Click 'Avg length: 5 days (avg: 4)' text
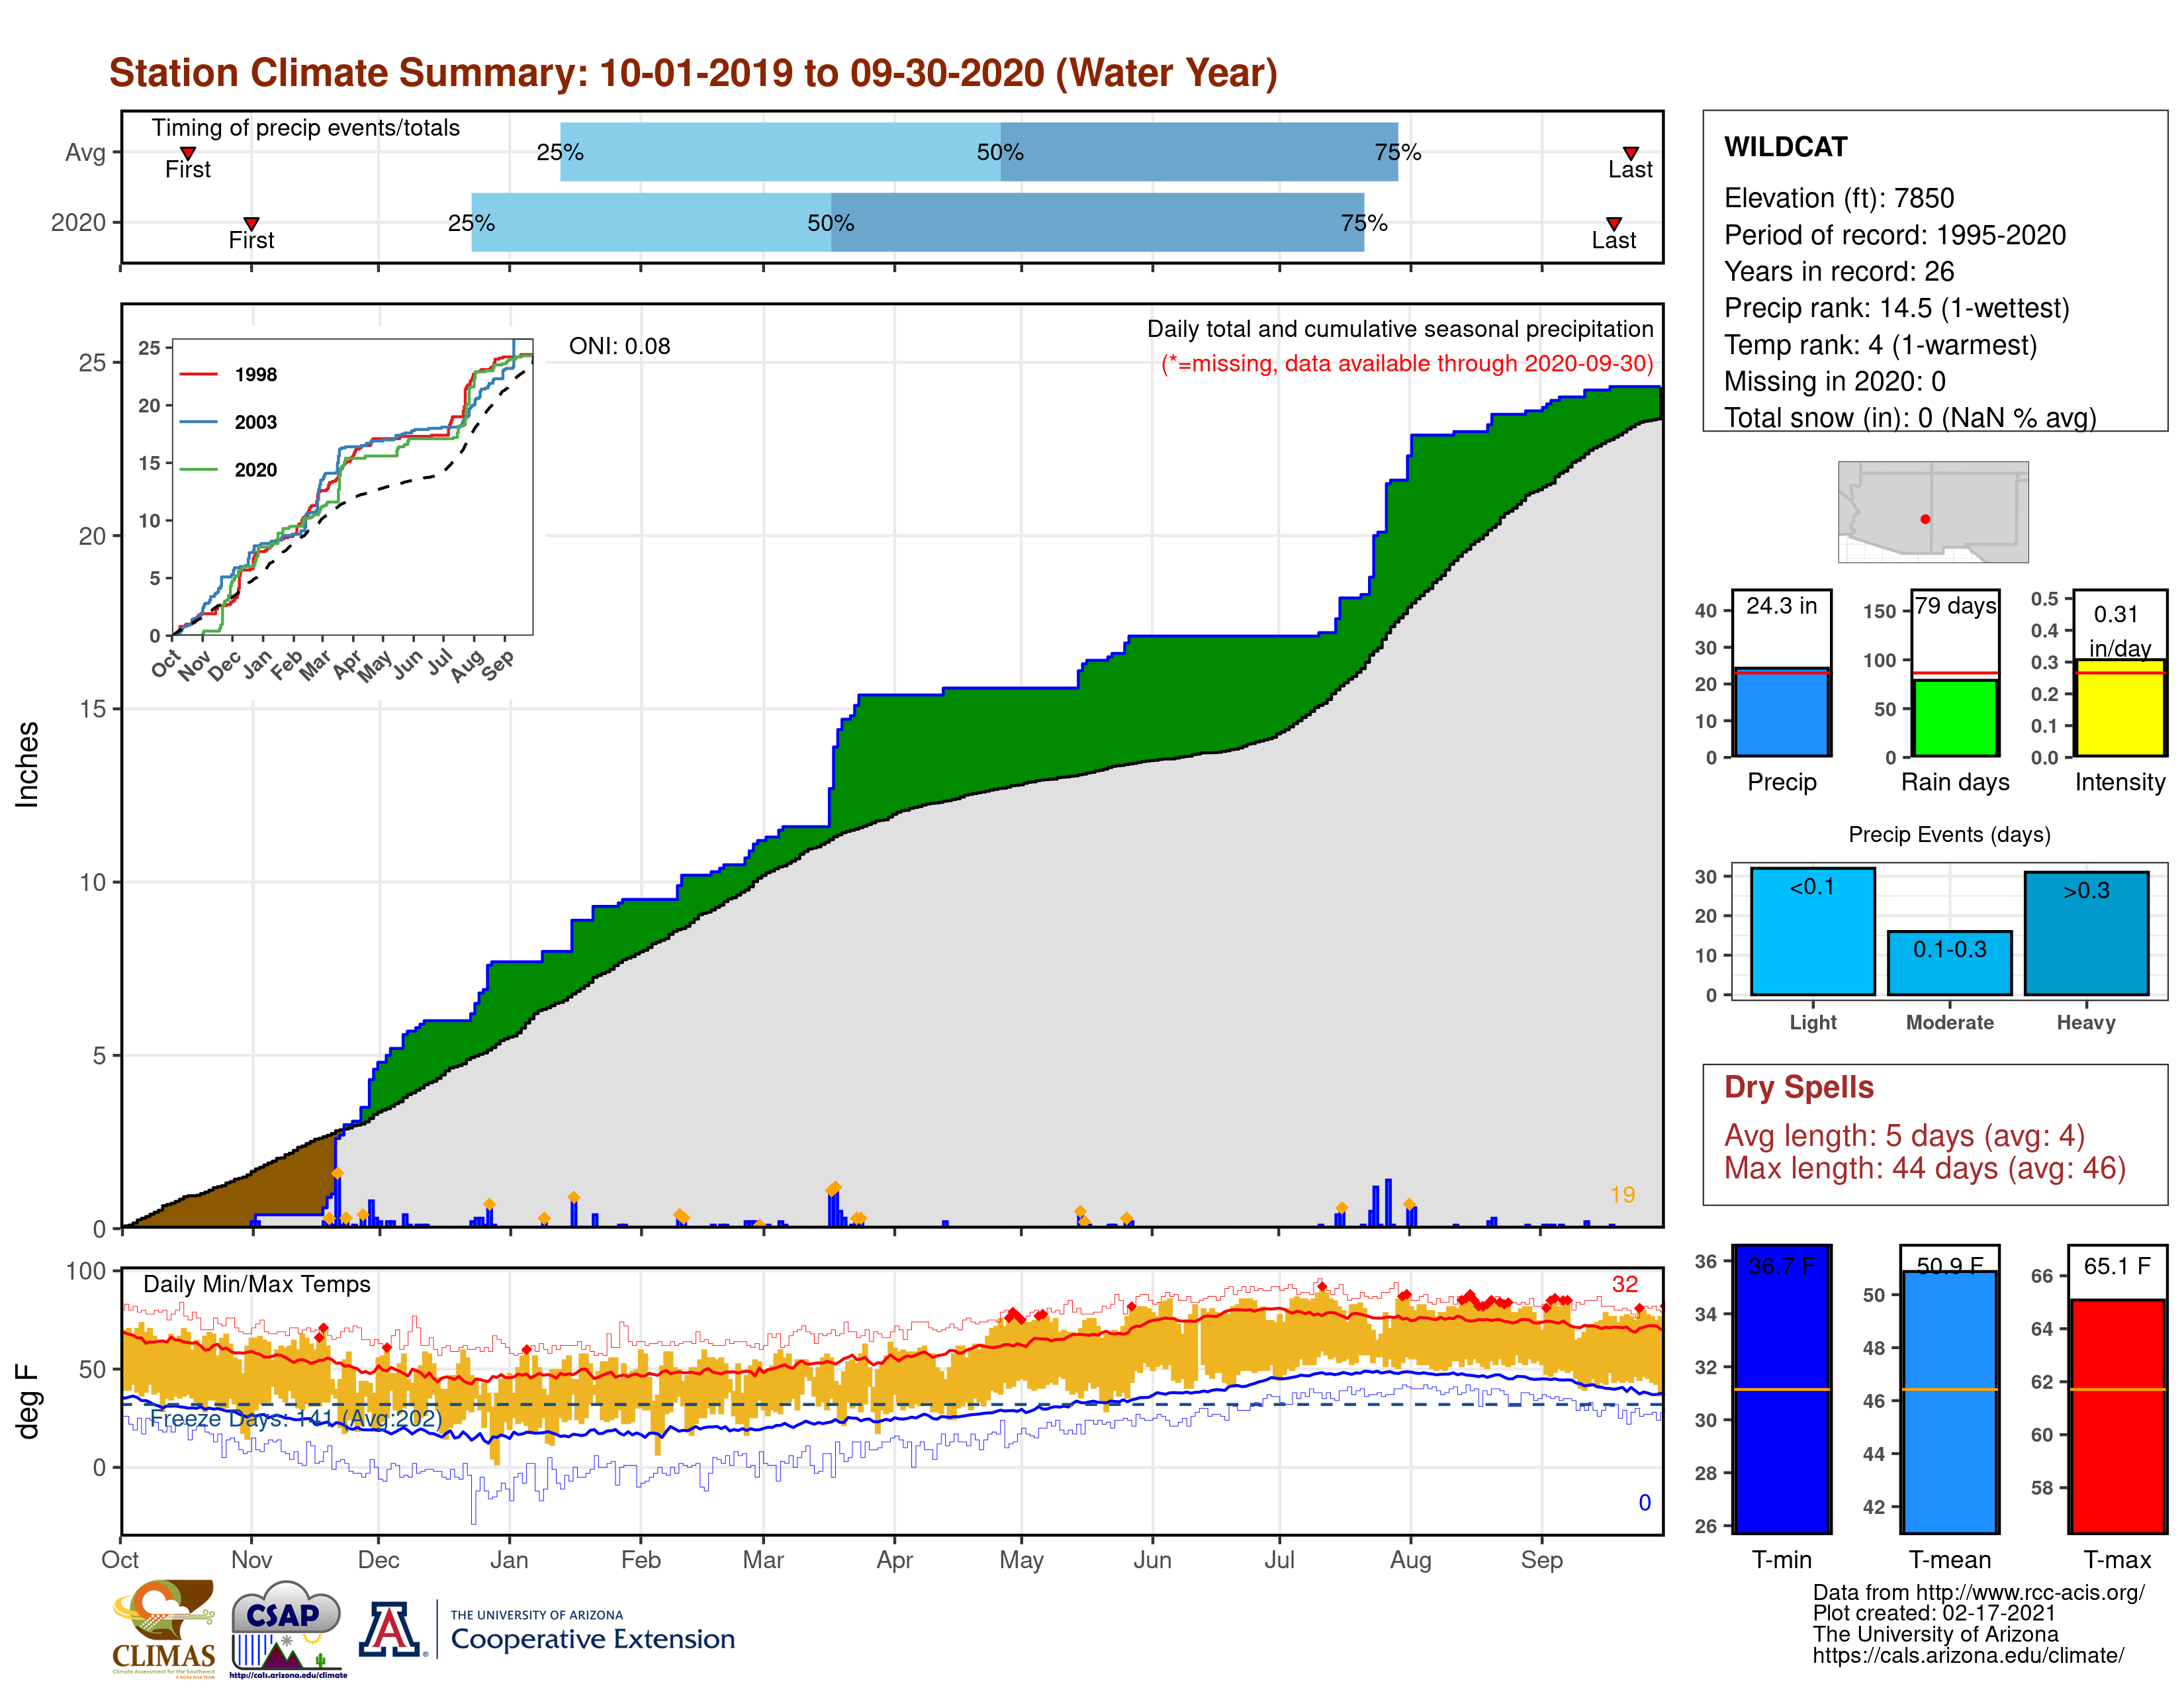Viewport: 2184px width, 1688px height. tap(1904, 1136)
